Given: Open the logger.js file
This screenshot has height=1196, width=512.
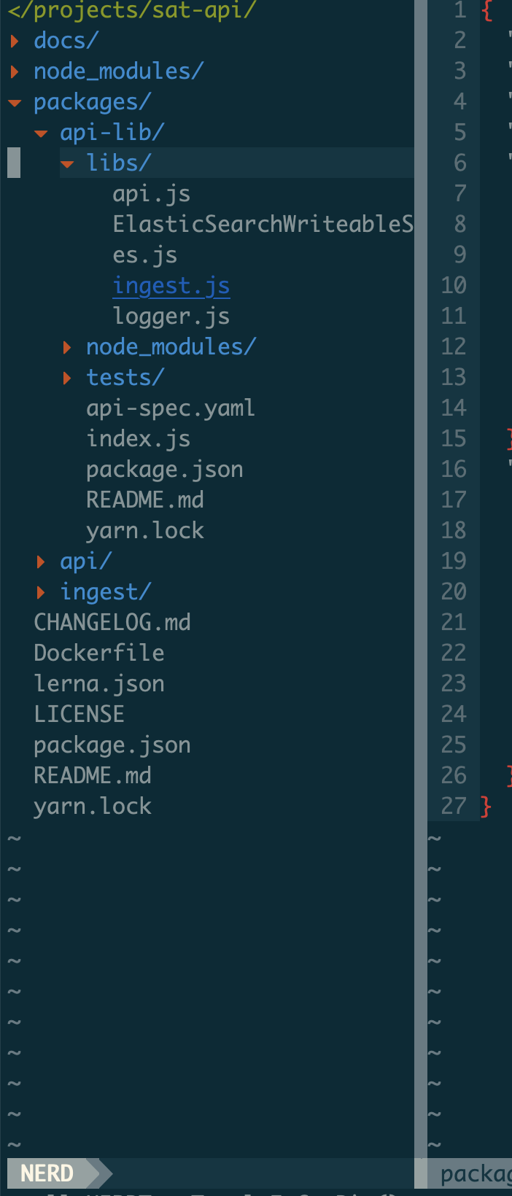Looking at the screenshot, I should [x=171, y=316].
